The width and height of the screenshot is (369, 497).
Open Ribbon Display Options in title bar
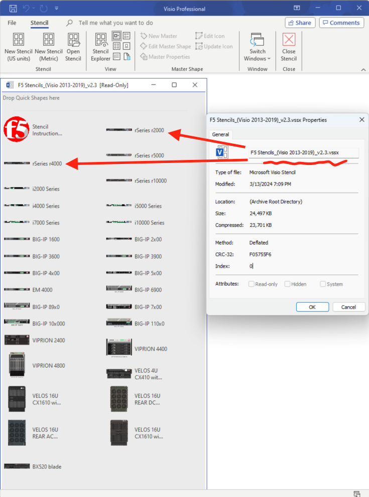pyautogui.click(x=297, y=8)
